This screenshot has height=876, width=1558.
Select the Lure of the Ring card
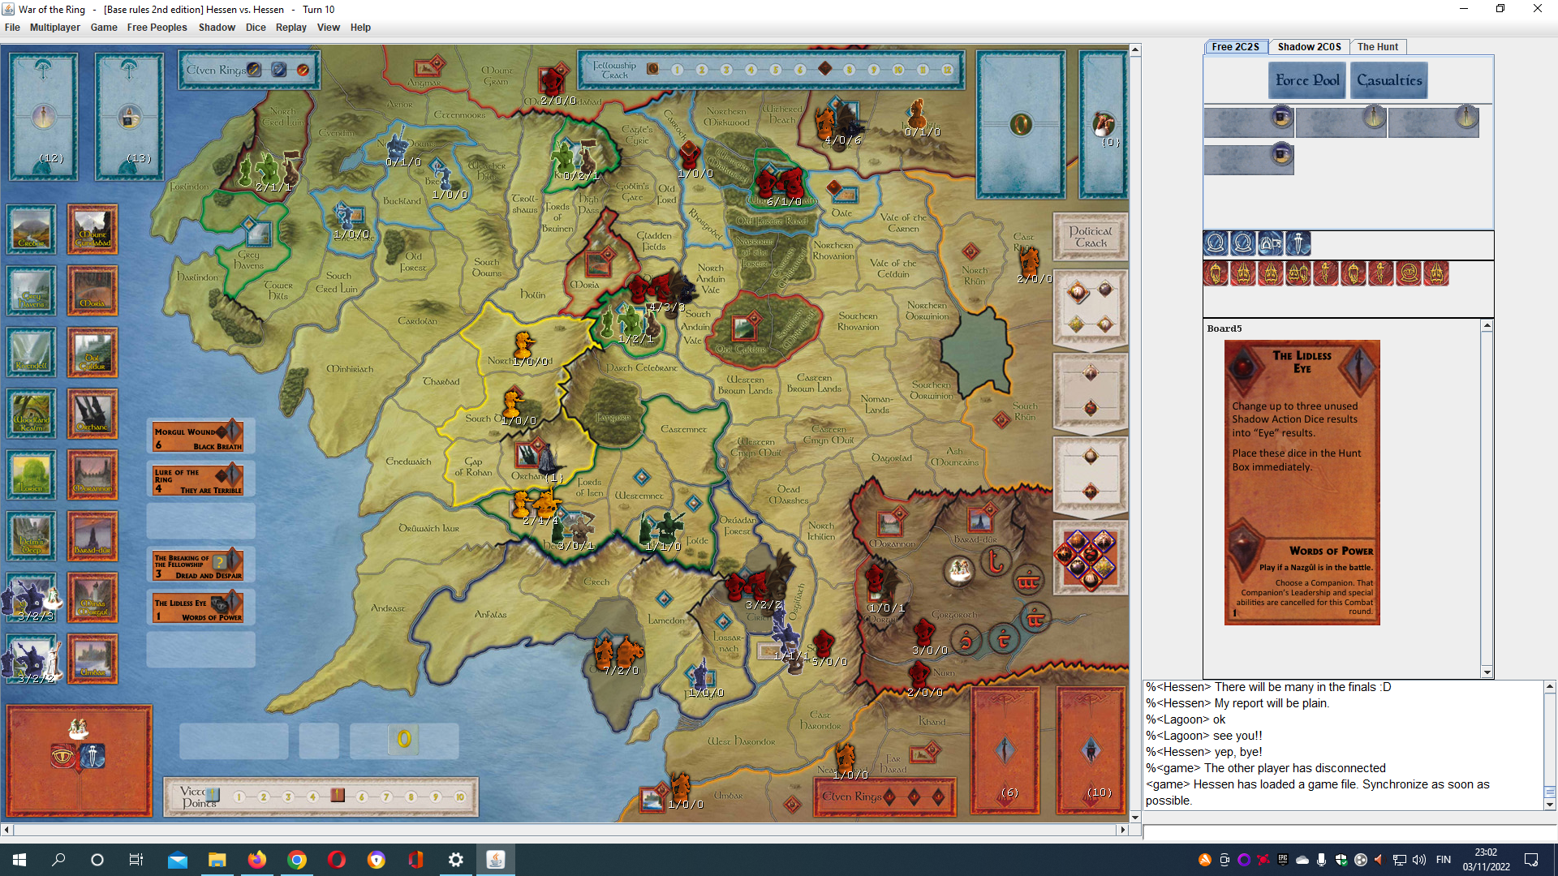(199, 480)
